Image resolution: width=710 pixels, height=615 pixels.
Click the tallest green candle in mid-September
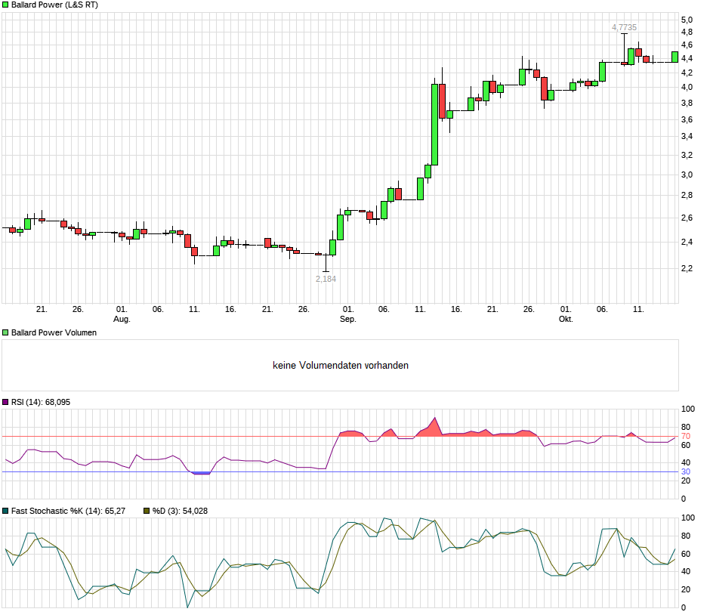click(435, 124)
